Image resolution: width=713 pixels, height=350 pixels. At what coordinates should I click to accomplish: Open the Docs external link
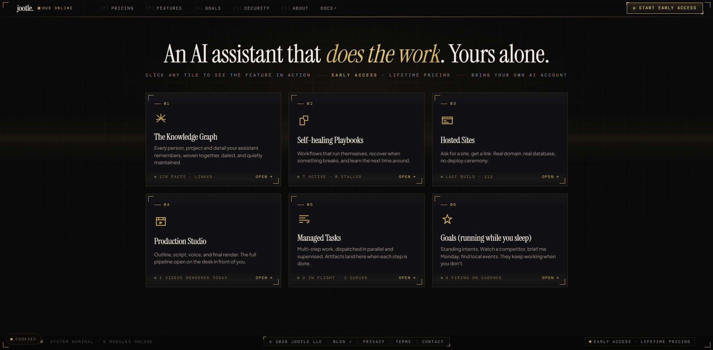pos(328,8)
